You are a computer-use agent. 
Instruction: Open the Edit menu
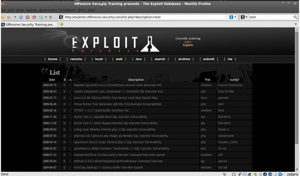11,10
